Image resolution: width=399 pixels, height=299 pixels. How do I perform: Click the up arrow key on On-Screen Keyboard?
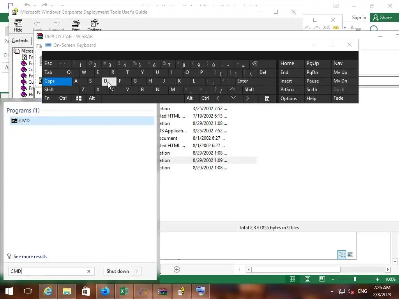[232, 90]
